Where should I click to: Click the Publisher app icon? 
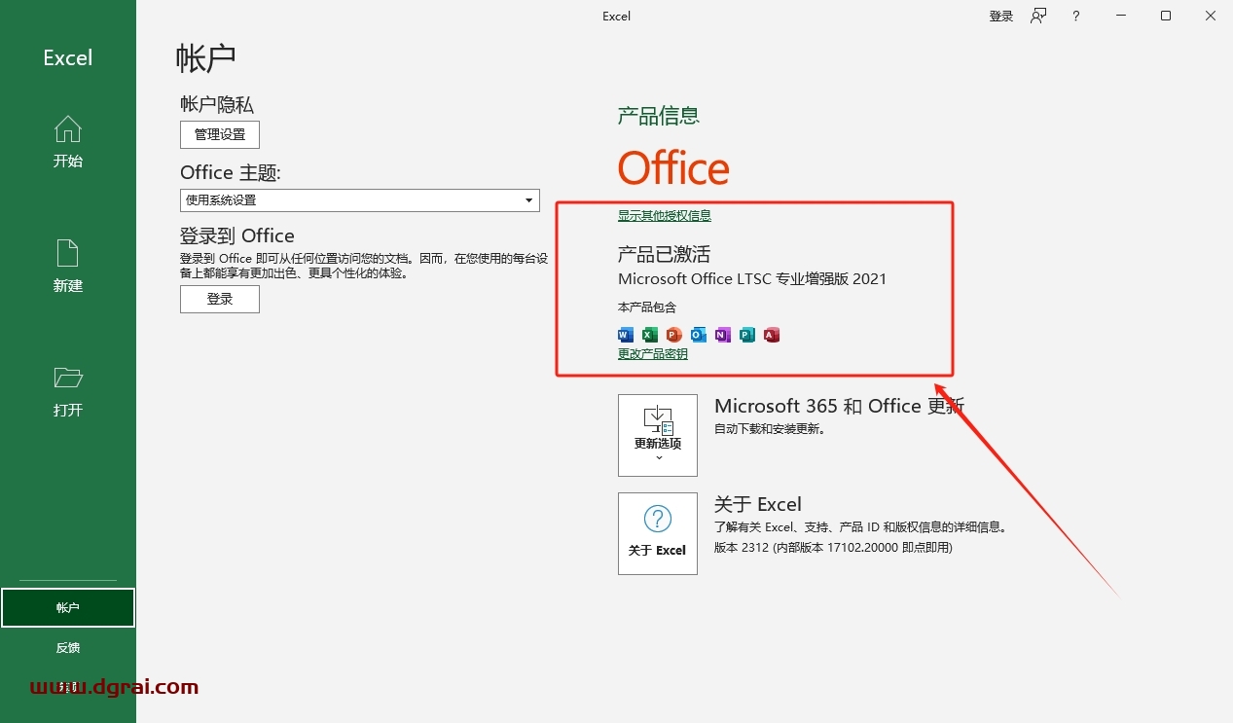point(747,335)
